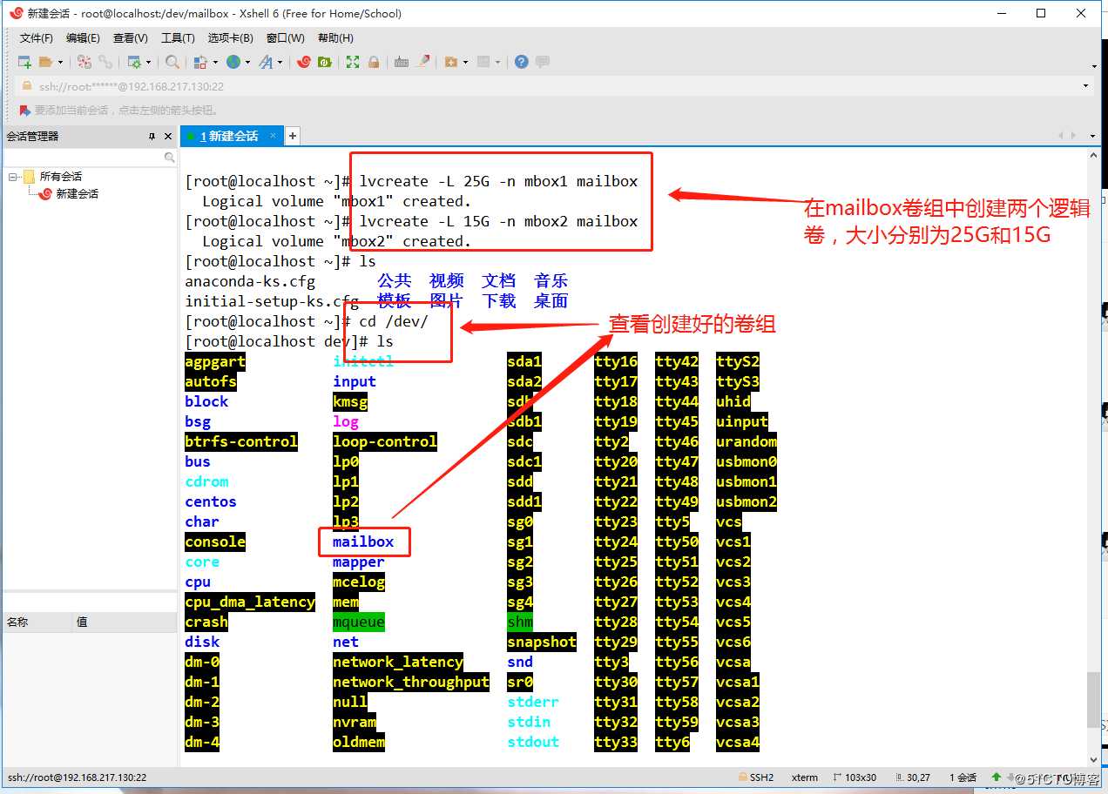
Task: Open a new session with the New icon
Action: coord(24,62)
